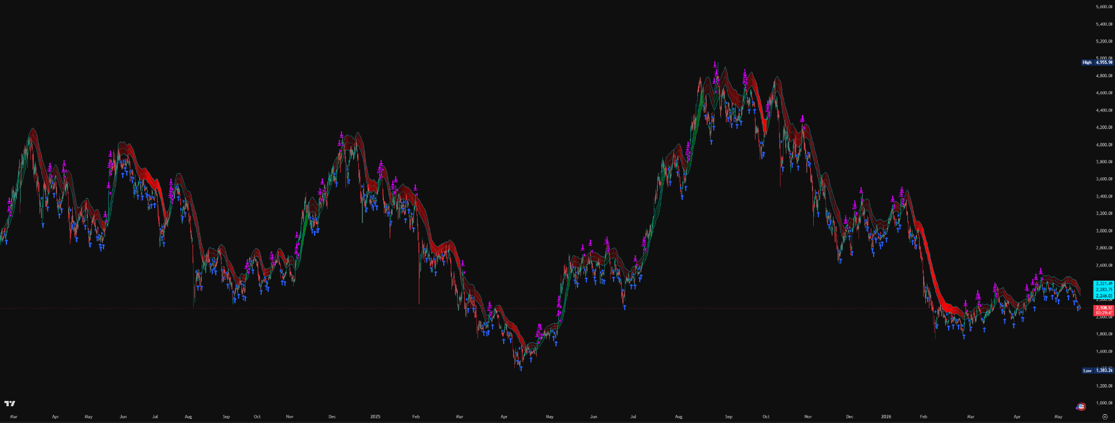1115x423 pixels.
Task: Click the 03:29:47 bar countdown timer
Action: [x=1103, y=313]
